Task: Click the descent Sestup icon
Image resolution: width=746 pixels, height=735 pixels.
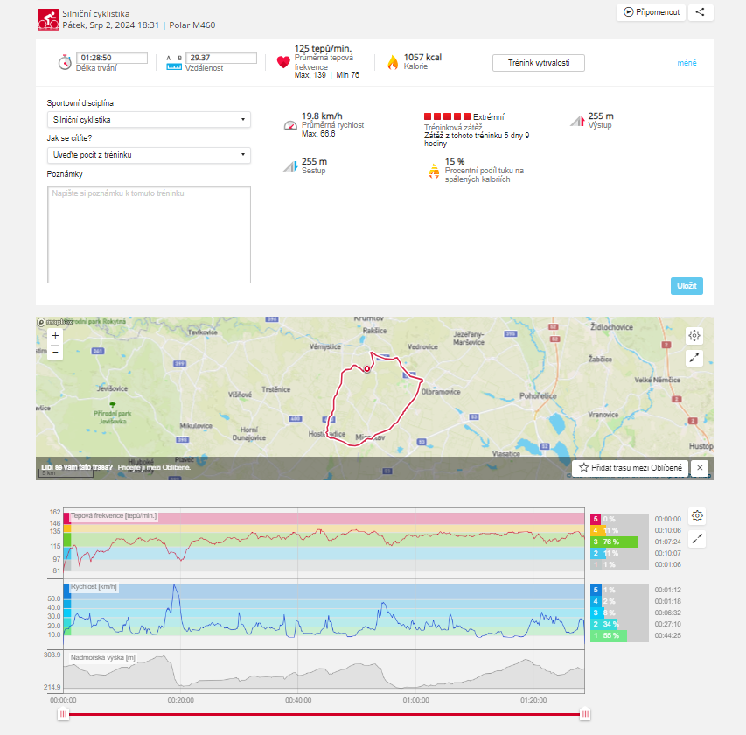Action: [290, 166]
